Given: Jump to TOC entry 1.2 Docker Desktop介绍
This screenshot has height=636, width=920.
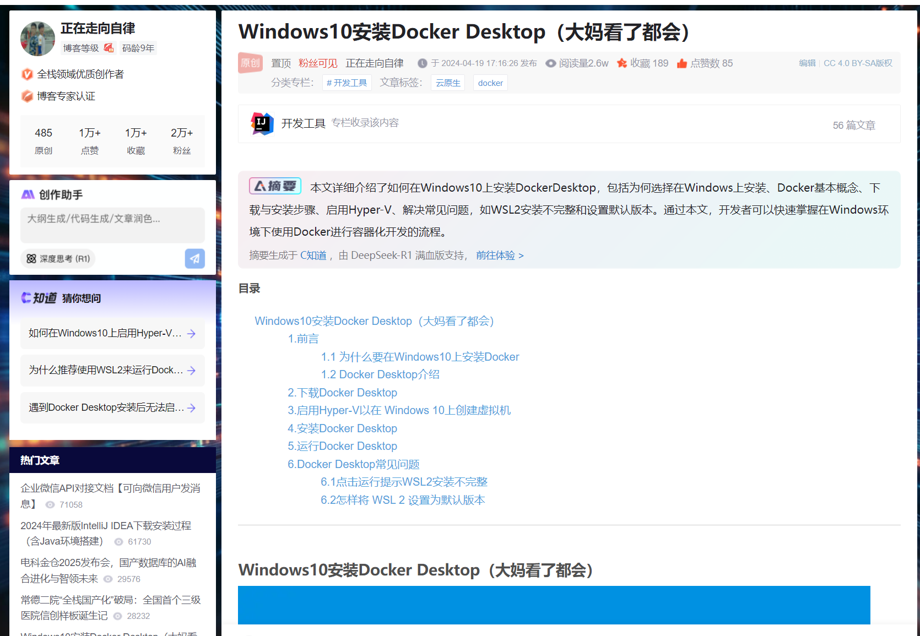Looking at the screenshot, I should pyautogui.click(x=380, y=374).
